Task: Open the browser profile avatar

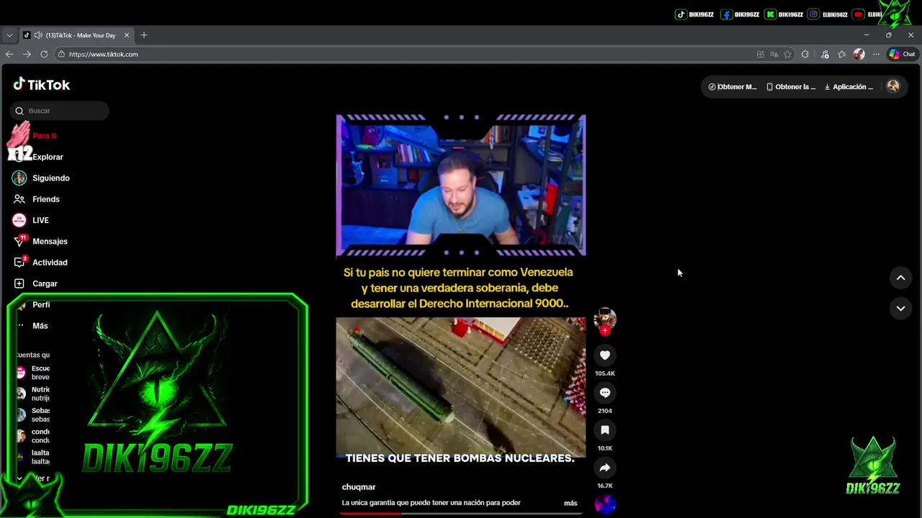Action: pos(859,54)
